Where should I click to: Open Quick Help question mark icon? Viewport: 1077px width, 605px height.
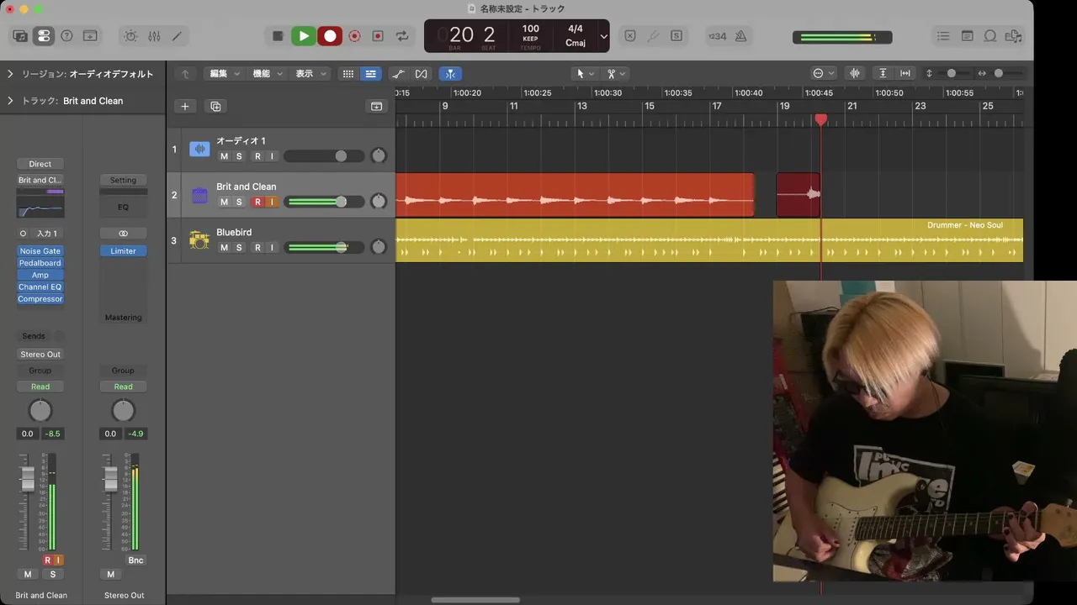coord(67,36)
